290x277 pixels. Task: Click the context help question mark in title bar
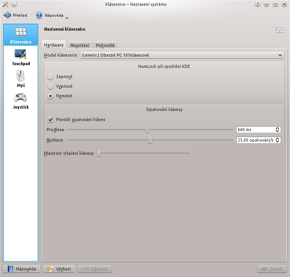click(257, 4)
